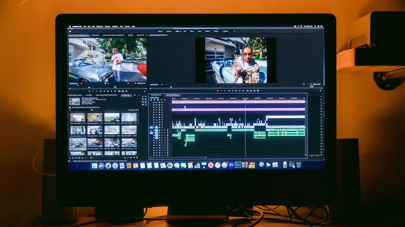Open Premiere Pro from the Dock
405x227 pixels.
(x=232, y=165)
